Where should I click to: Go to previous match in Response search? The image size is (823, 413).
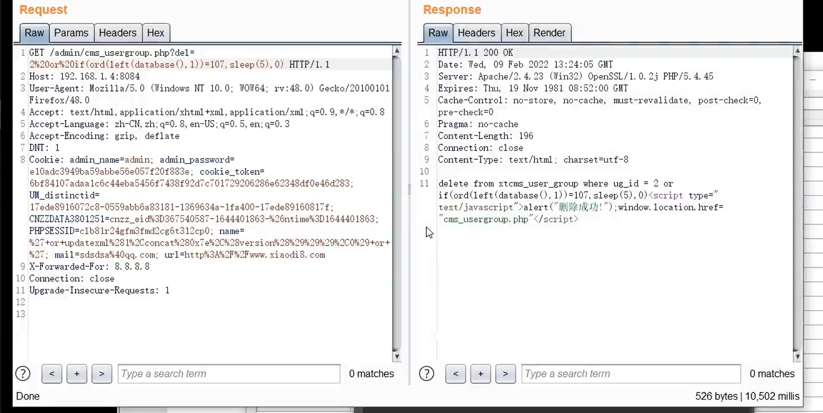(x=456, y=374)
